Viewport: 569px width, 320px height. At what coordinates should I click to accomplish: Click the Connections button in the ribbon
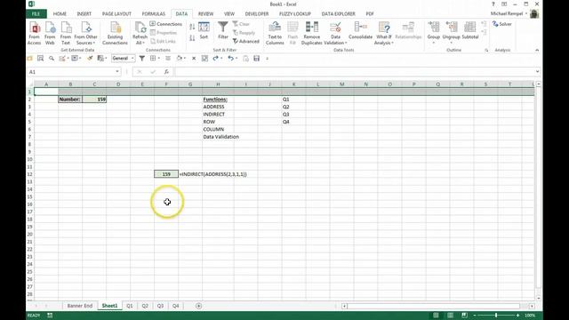(x=166, y=24)
